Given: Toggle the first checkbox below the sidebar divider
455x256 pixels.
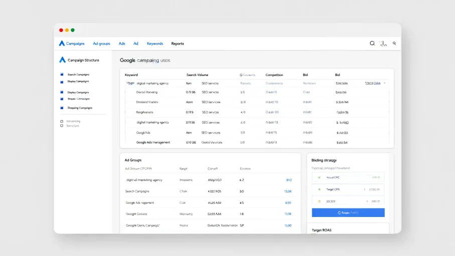Looking at the screenshot, I should pos(62,121).
